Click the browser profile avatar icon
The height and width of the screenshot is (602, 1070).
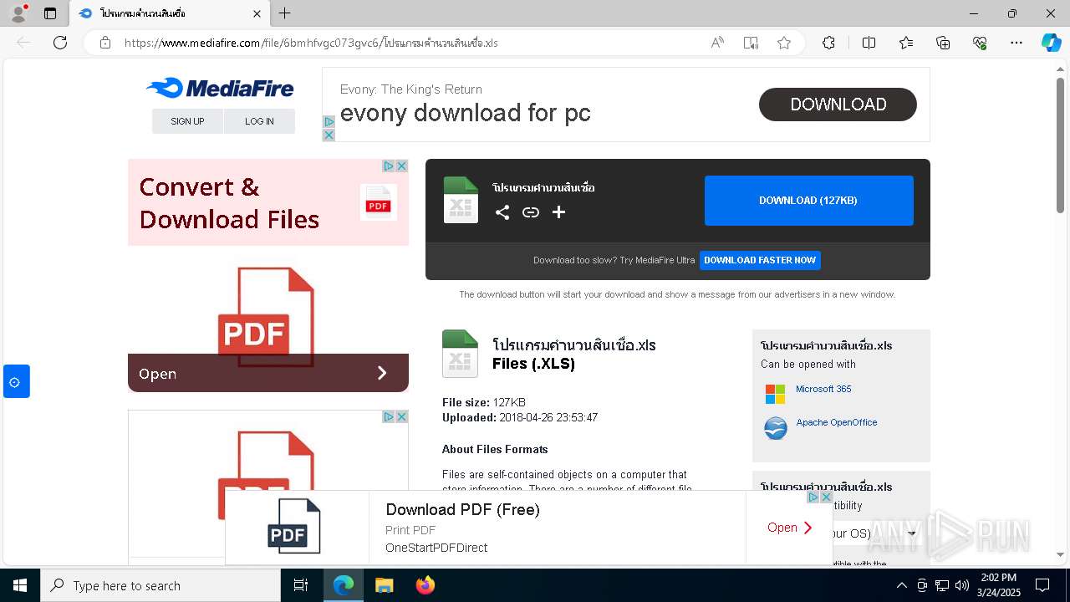[x=18, y=13]
